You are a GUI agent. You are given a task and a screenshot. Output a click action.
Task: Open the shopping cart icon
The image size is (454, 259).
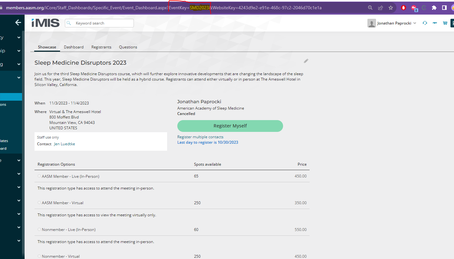(445, 23)
